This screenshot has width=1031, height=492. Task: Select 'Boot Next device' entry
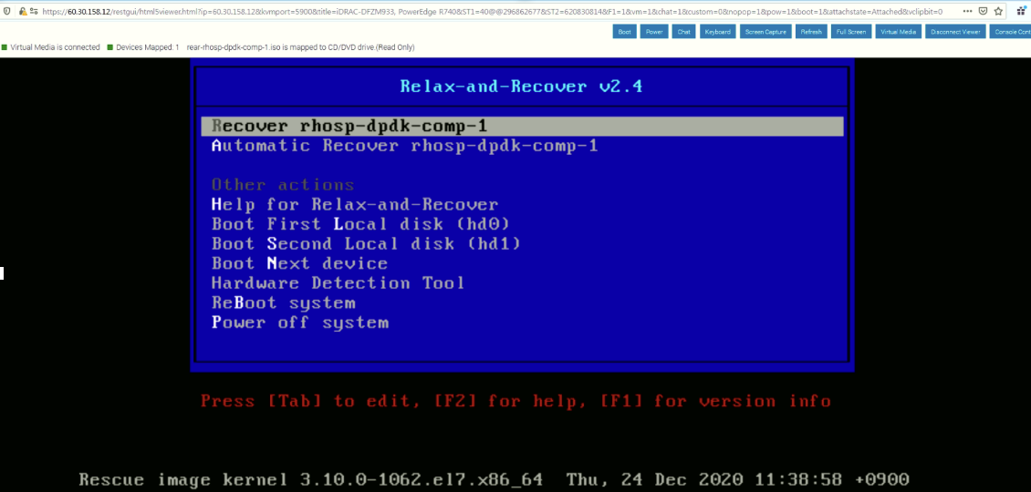point(299,264)
